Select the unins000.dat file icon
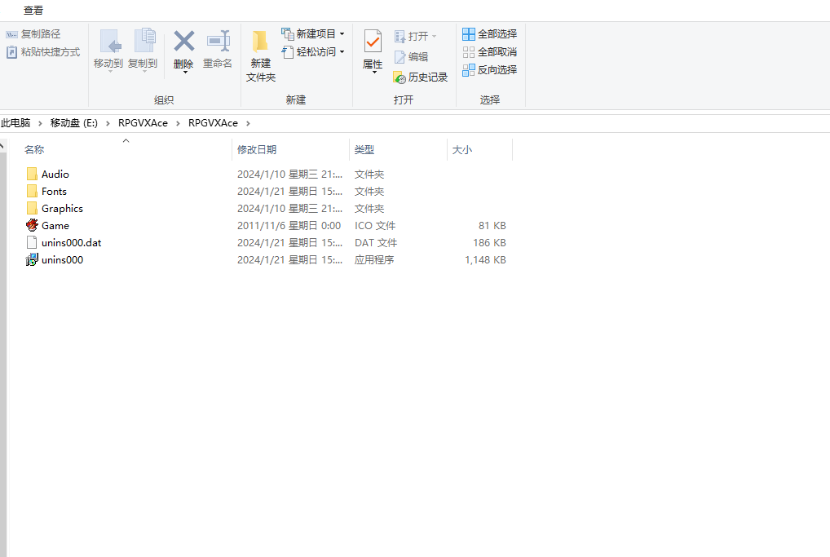This screenshot has width=830, height=557. click(32, 242)
